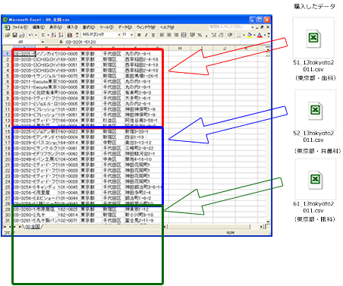The height and width of the screenshot is (286, 343).
Task: Align cell text to the right
Action: 176,35
